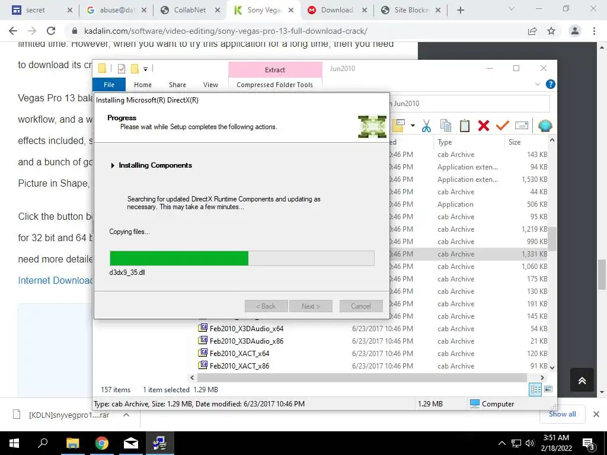Viewport: 607px width, 455px height.
Task: Click the Explorer file list scroll down arrow
Action: tap(552, 367)
